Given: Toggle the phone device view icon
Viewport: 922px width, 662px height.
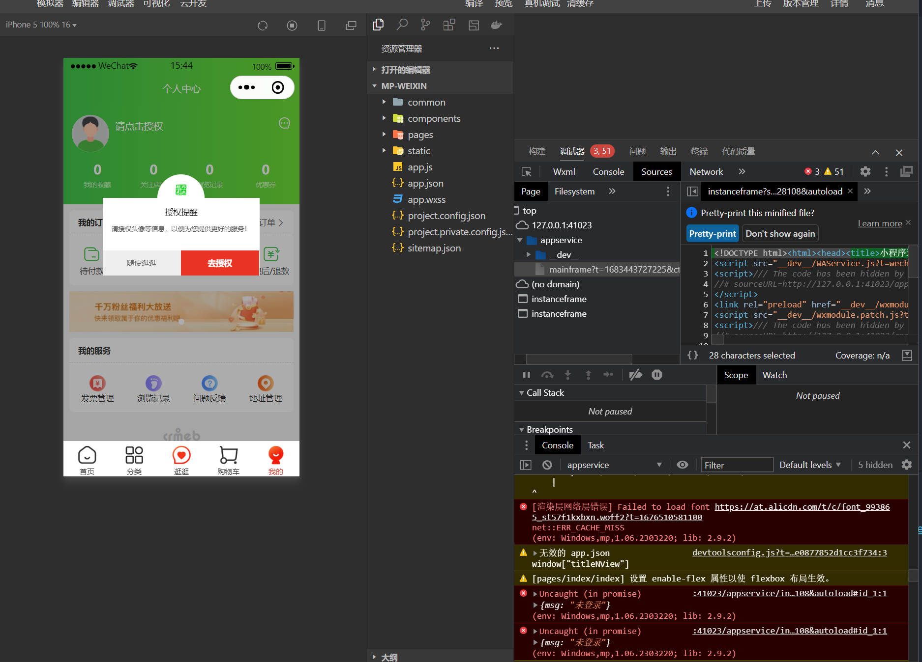Looking at the screenshot, I should [322, 26].
